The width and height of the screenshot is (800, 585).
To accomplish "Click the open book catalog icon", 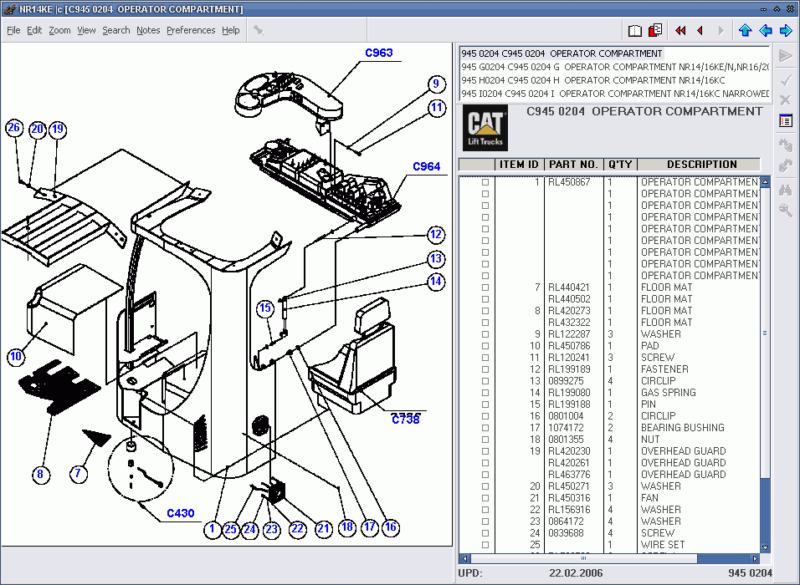I will 635,31.
